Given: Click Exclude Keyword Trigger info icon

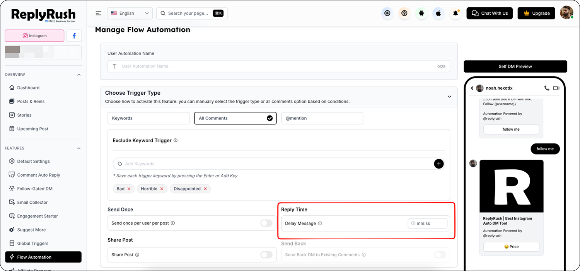Looking at the screenshot, I should pyautogui.click(x=176, y=141).
